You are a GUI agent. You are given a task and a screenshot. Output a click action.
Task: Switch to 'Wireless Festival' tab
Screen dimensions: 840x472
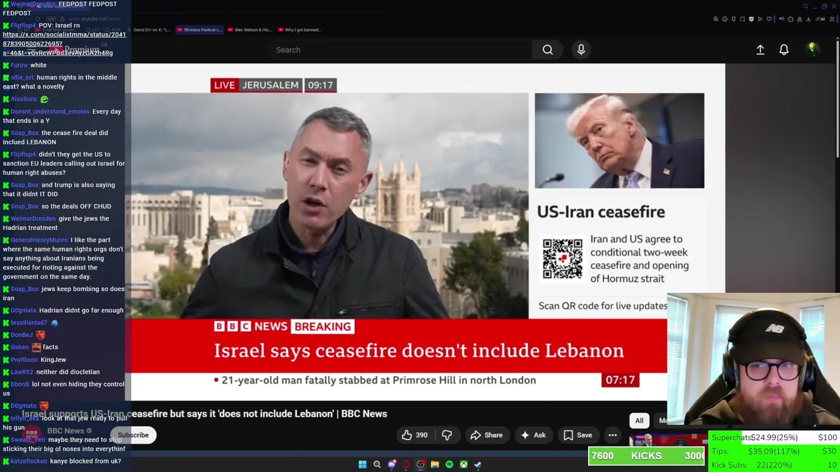pyautogui.click(x=199, y=29)
